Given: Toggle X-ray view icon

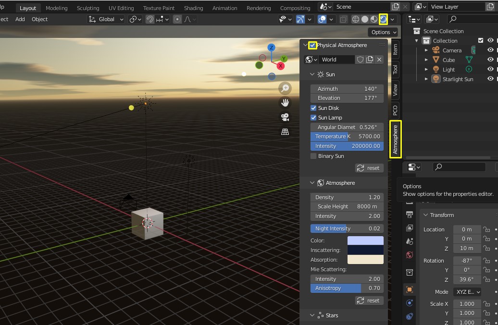Looking at the screenshot, I should pyautogui.click(x=343, y=19).
